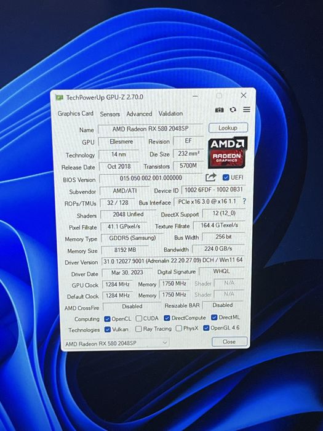323x431 pixels.
Task: Click the AMD Radeon Graphics logo
Action: tap(228, 153)
